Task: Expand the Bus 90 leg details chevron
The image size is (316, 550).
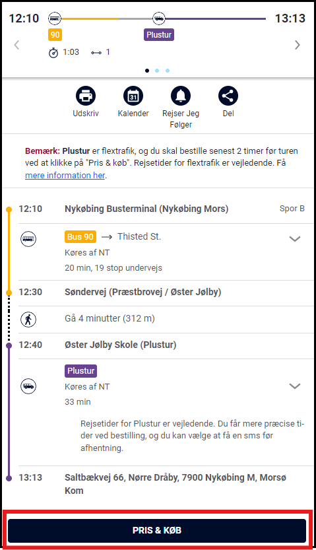Action: pyautogui.click(x=295, y=239)
